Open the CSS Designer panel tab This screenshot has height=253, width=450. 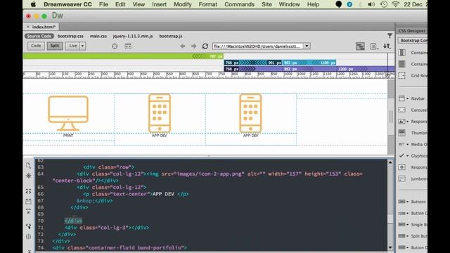pyautogui.click(x=412, y=31)
